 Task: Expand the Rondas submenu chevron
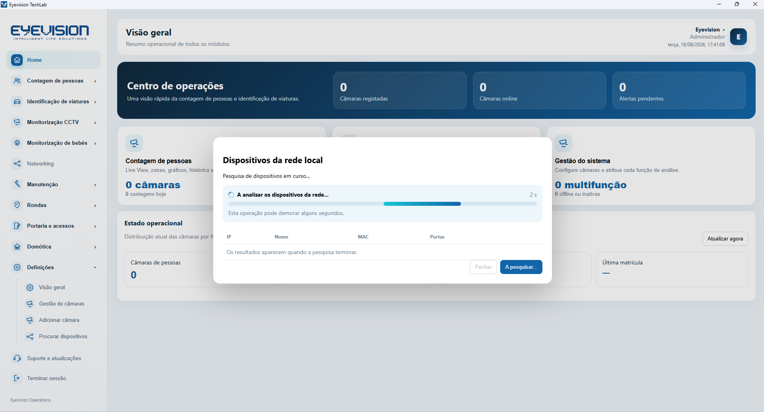pos(95,205)
